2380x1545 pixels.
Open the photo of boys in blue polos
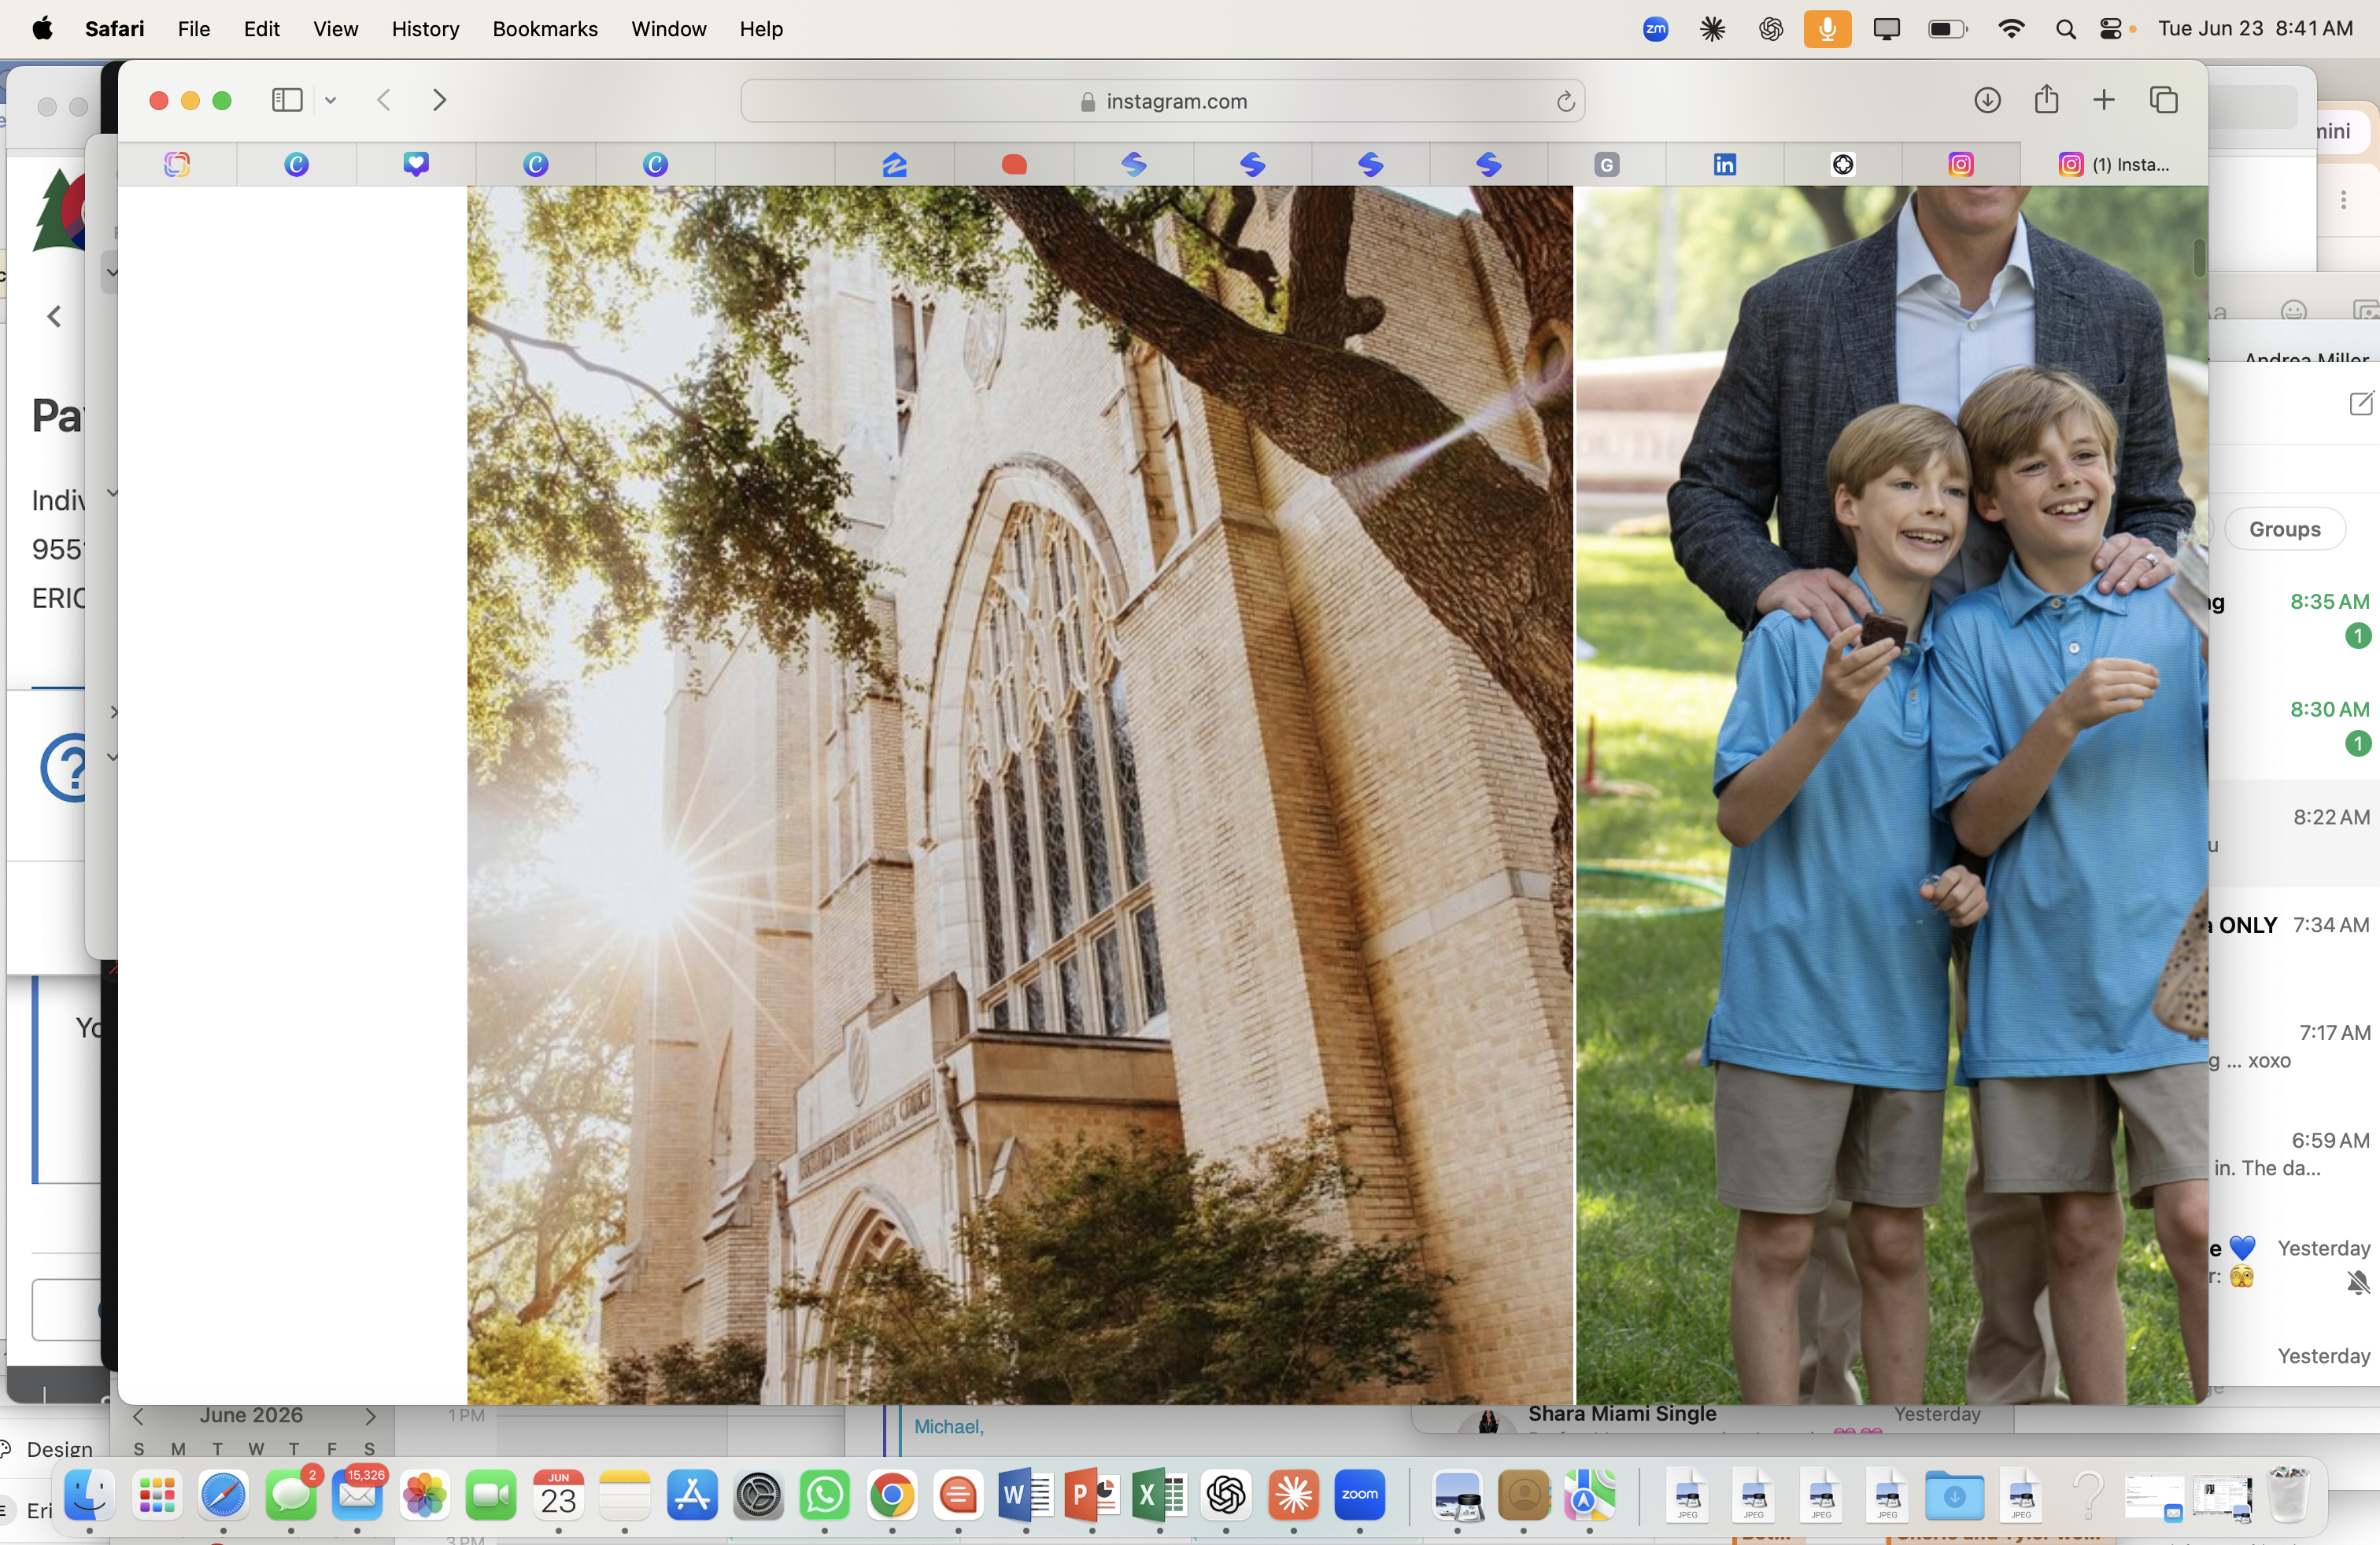click(1892, 795)
